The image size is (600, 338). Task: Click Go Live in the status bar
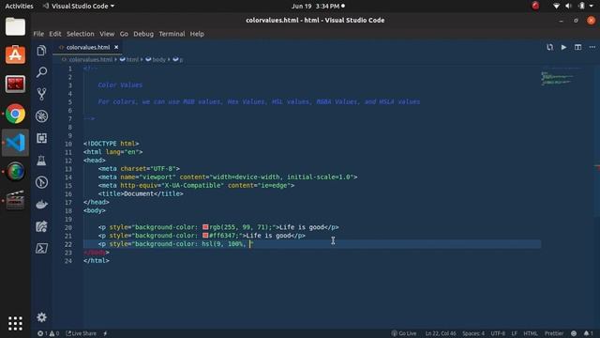[x=404, y=333]
